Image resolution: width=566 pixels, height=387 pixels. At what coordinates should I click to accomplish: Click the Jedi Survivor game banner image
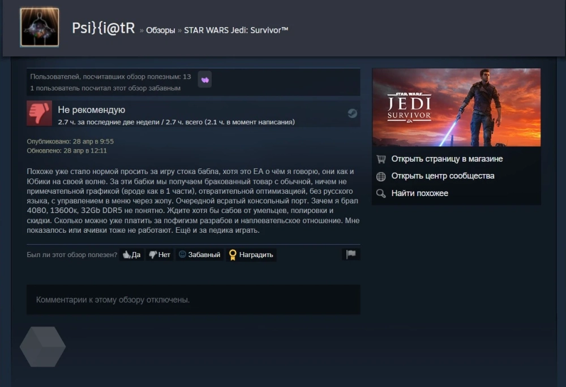456,107
